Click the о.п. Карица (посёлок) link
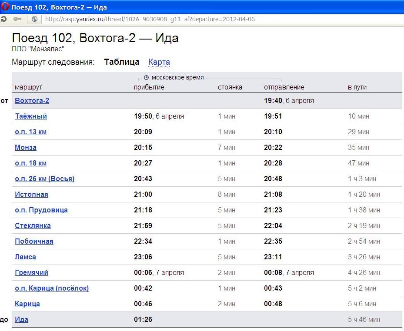 click(52, 288)
